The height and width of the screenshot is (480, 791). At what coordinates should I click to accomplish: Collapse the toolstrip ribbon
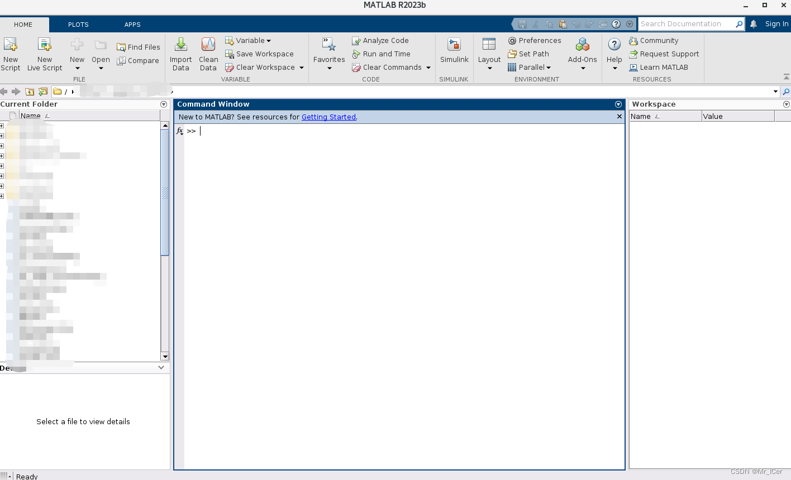click(x=787, y=76)
